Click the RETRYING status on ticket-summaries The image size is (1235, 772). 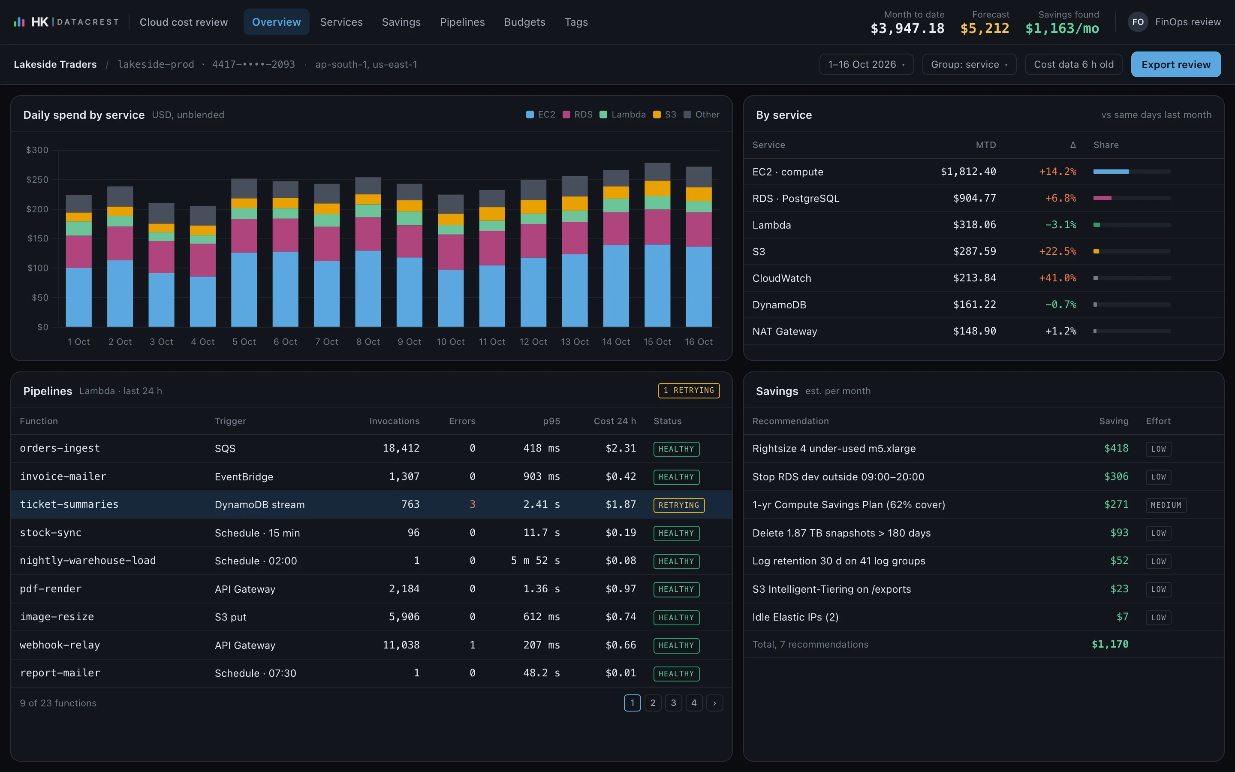click(679, 505)
